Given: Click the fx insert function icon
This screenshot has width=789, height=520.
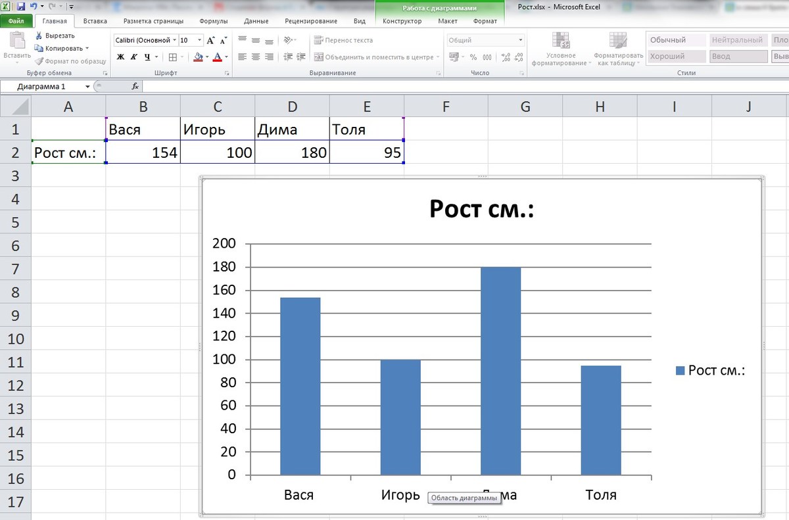Looking at the screenshot, I should [135, 86].
